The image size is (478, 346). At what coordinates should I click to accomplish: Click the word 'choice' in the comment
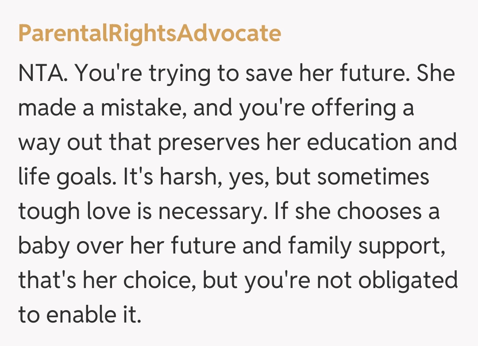[x=177, y=281]
